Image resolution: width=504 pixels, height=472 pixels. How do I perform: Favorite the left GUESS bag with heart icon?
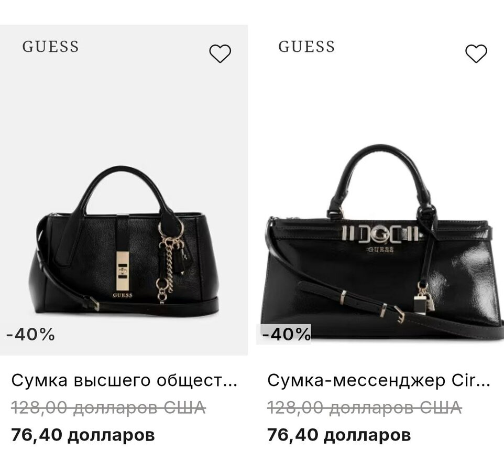(x=220, y=53)
